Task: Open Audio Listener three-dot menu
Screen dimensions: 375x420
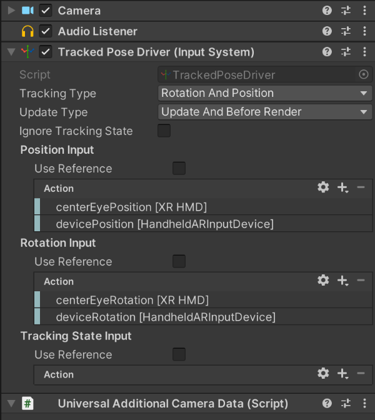Action: [x=364, y=31]
